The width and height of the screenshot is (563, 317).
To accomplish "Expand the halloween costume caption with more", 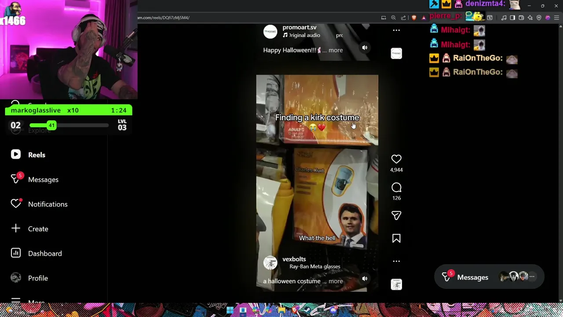I will [x=336, y=281].
